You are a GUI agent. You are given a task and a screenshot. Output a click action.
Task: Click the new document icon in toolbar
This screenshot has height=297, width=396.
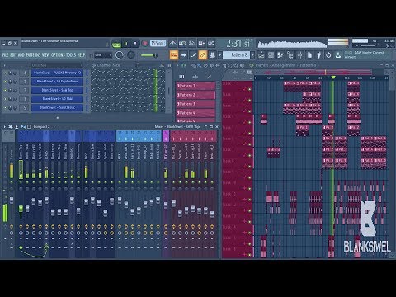point(309,55)
